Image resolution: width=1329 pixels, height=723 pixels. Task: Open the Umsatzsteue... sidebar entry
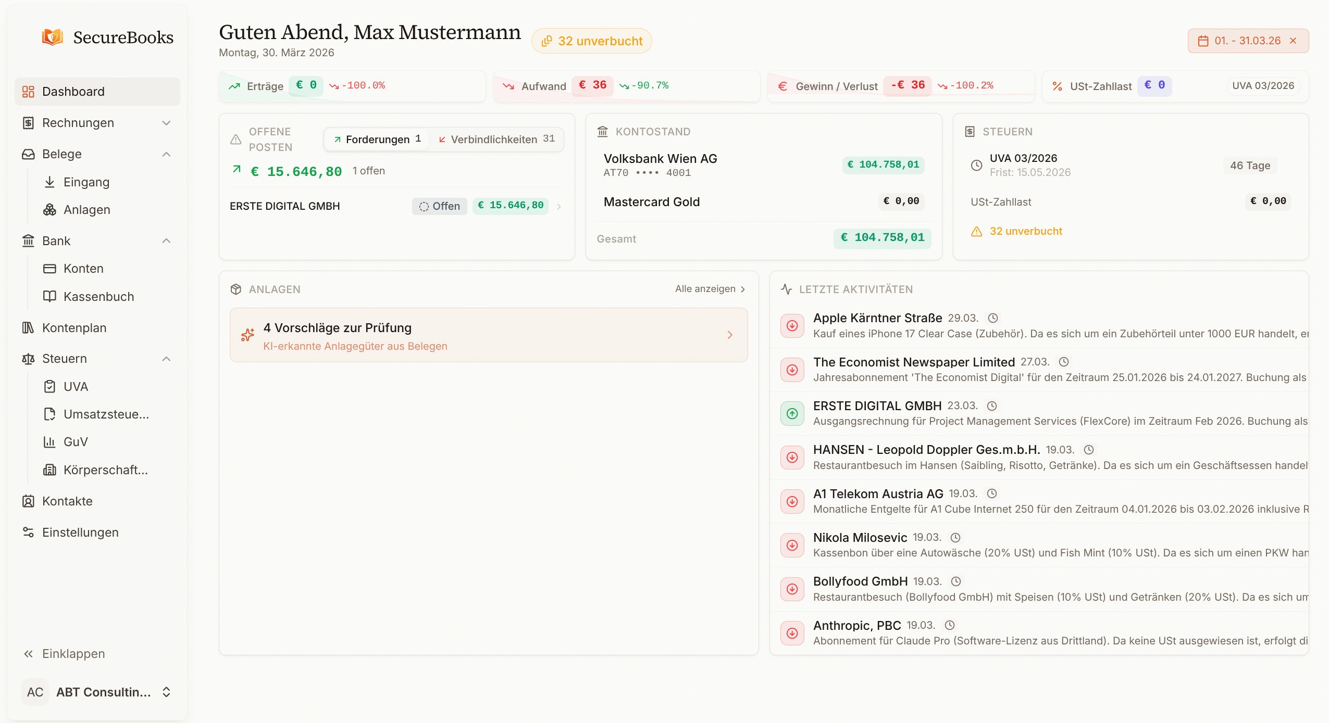107,414
